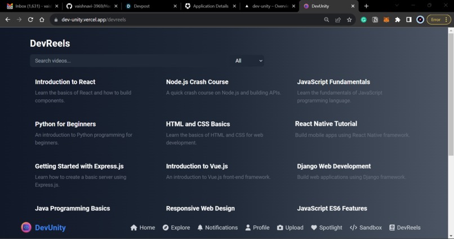Open Django Web Development video
454x239 pixels.
pyautogui.click(x=334, y=166)
